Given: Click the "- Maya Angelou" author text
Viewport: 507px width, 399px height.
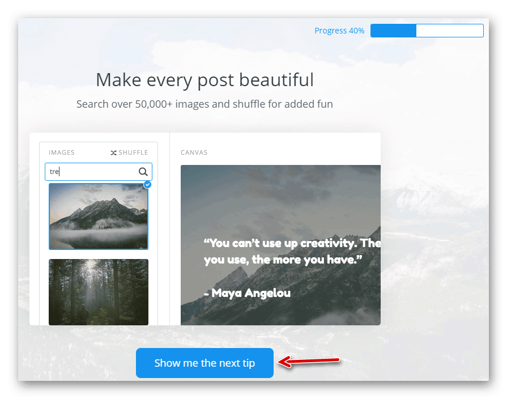Looking at the screenshot, I should (247, 293).
